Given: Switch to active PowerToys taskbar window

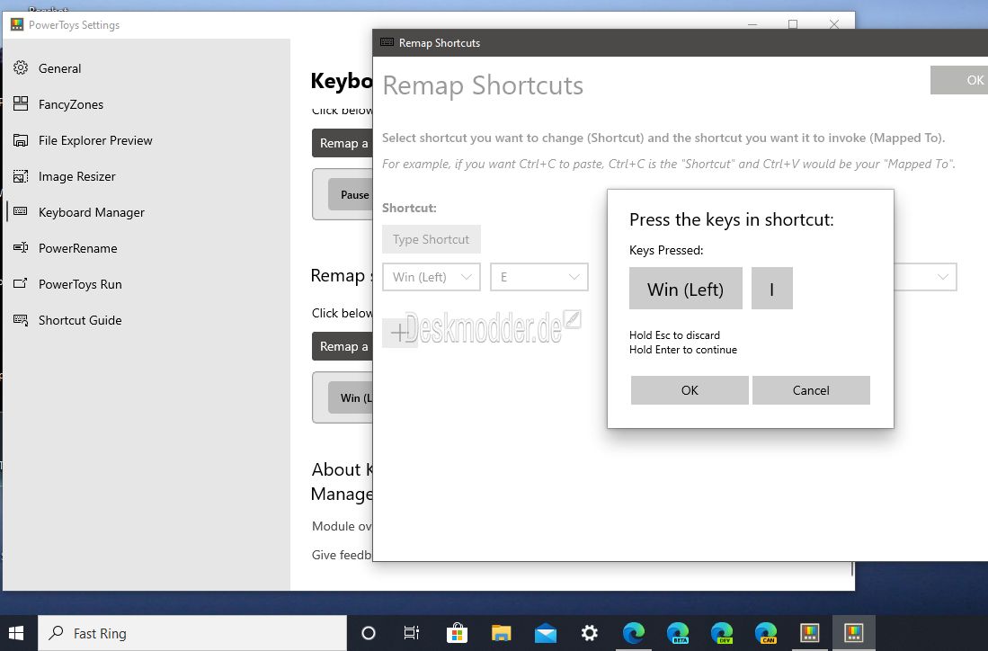Looking at the screenshot, I should [x=854, y=633].
